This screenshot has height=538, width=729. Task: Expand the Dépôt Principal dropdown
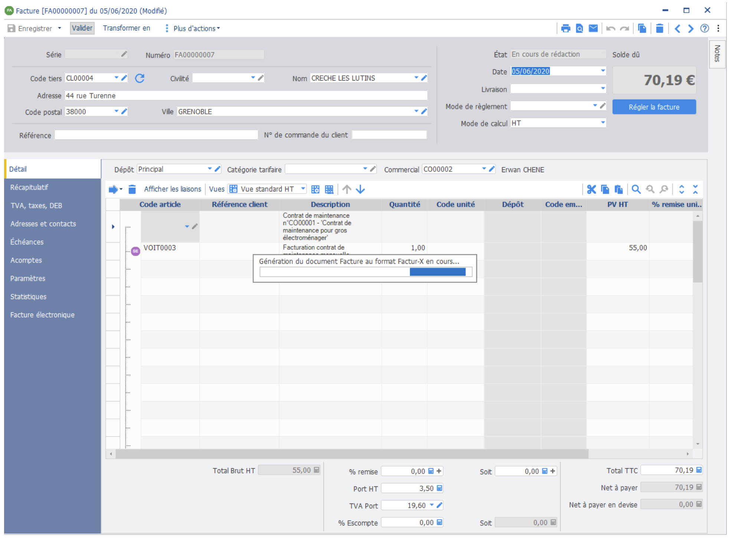coord(210,169)
